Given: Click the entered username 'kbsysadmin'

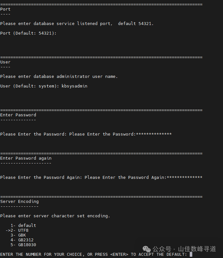Looking at the screenshot, I should [74, 86].
